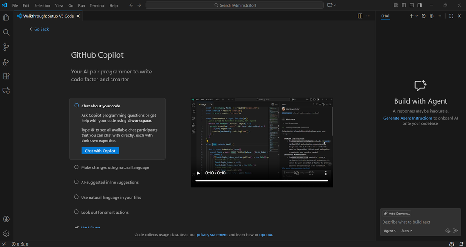Viewport: 466px width, 247px height.
Task: Open the Agent mode dropdown
Action: (390, 231)
